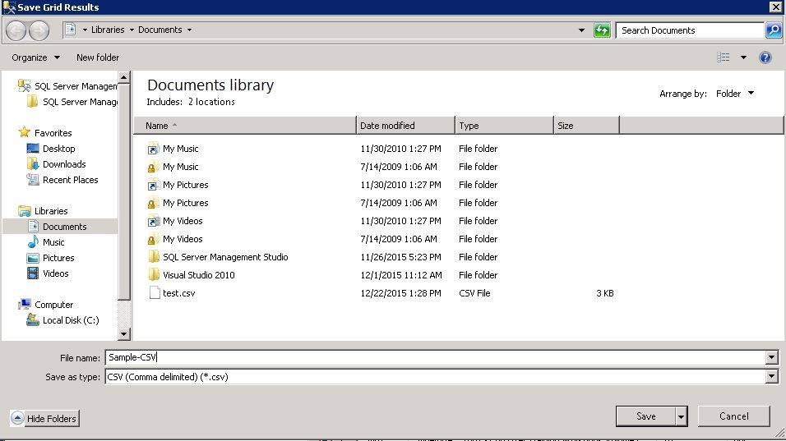Click the 3 KB size value

(605, 293)
